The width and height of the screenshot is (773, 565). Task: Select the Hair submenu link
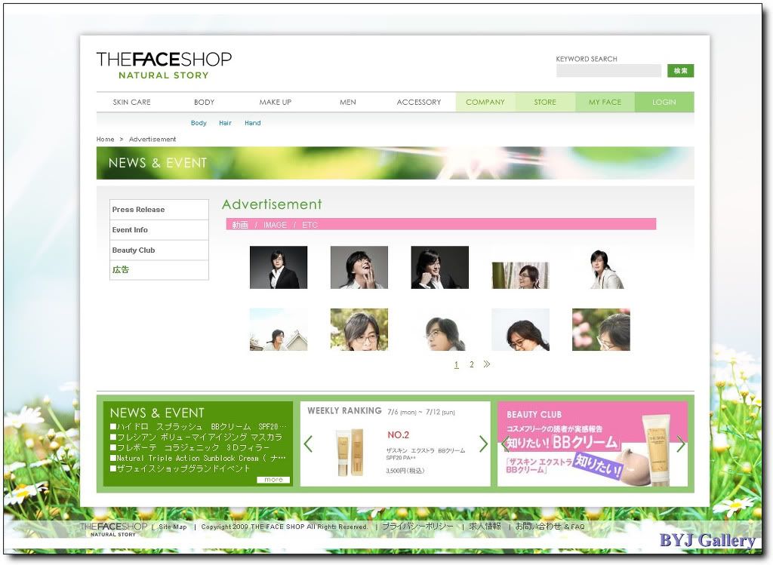pos(225,123)
